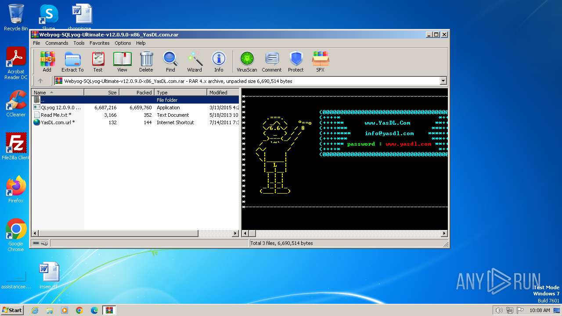Open Recycle Bin desktop icon

tap(16, 18)
